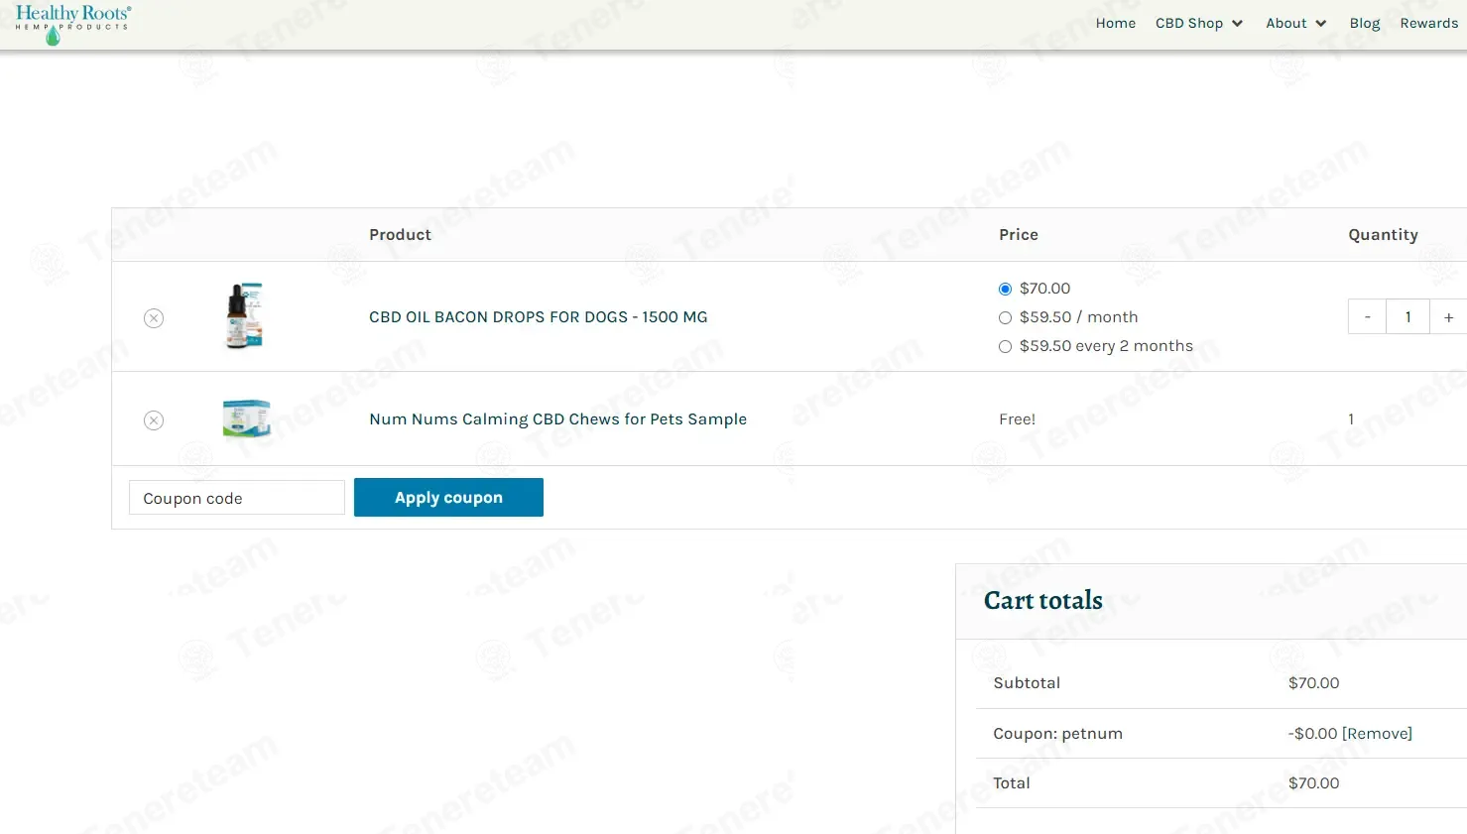This screenshot has height=834, width=1467.
Task: Open Num Nums Calming CBD Chews link
Action: click(557, 419)
